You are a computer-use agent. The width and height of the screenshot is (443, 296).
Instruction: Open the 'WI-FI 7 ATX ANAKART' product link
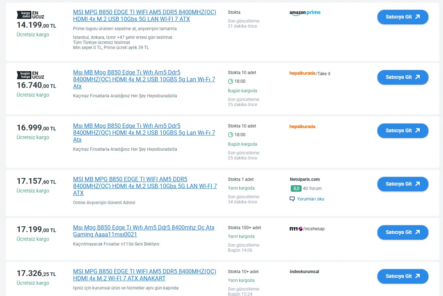pyautogui.click(x=145, y=275)
